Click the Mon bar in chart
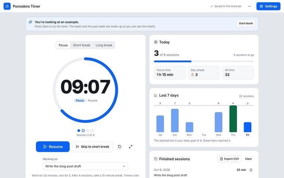Viewport: 284px width, 178px height. (189, 127)
